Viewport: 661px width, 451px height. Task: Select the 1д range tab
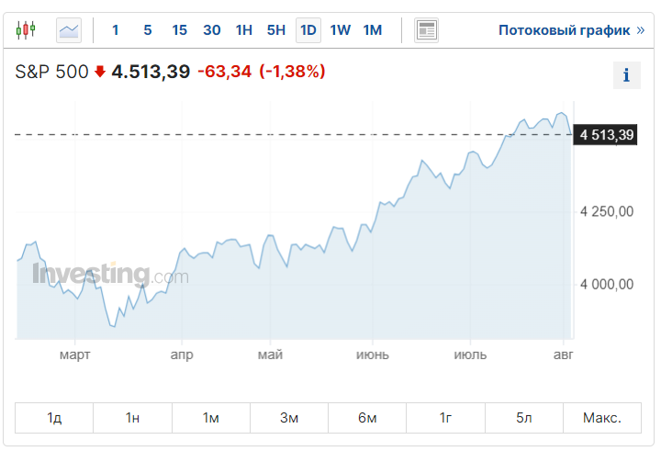tap(54, 418)
